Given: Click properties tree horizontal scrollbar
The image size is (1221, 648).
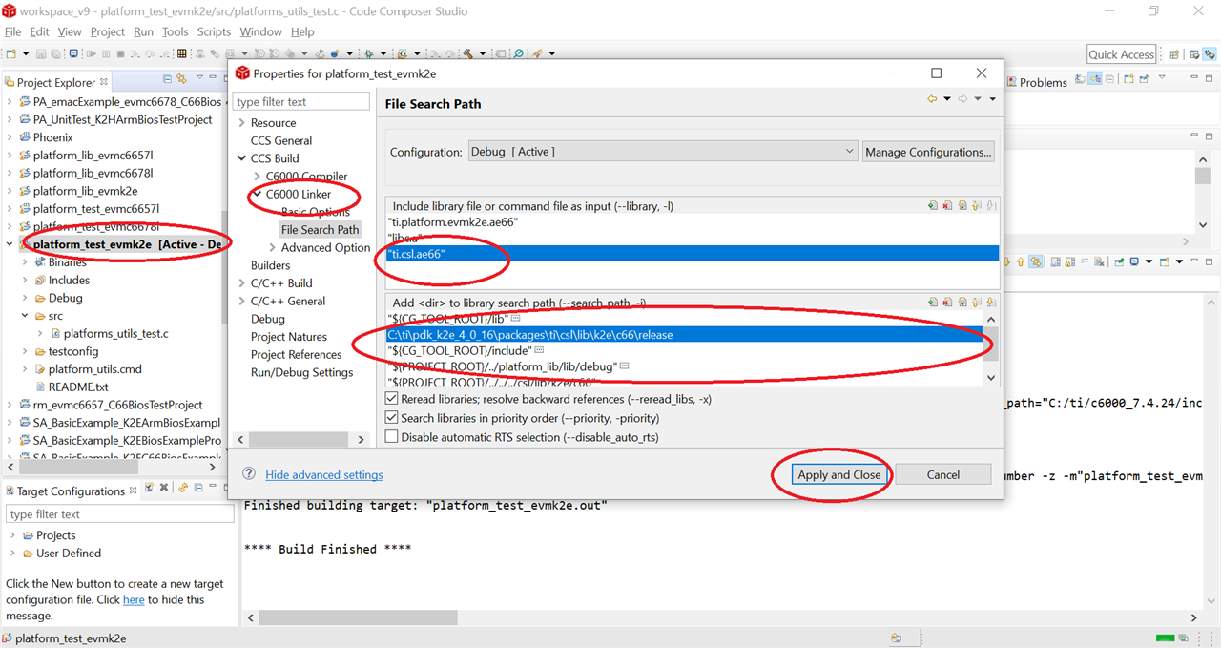Looking at the screenshot, I should (300, 439).
